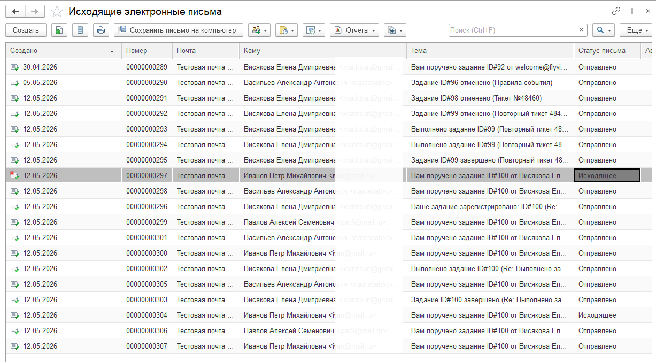
Task: Click the mail icon of row 00000000307
Action: (14, 346)
